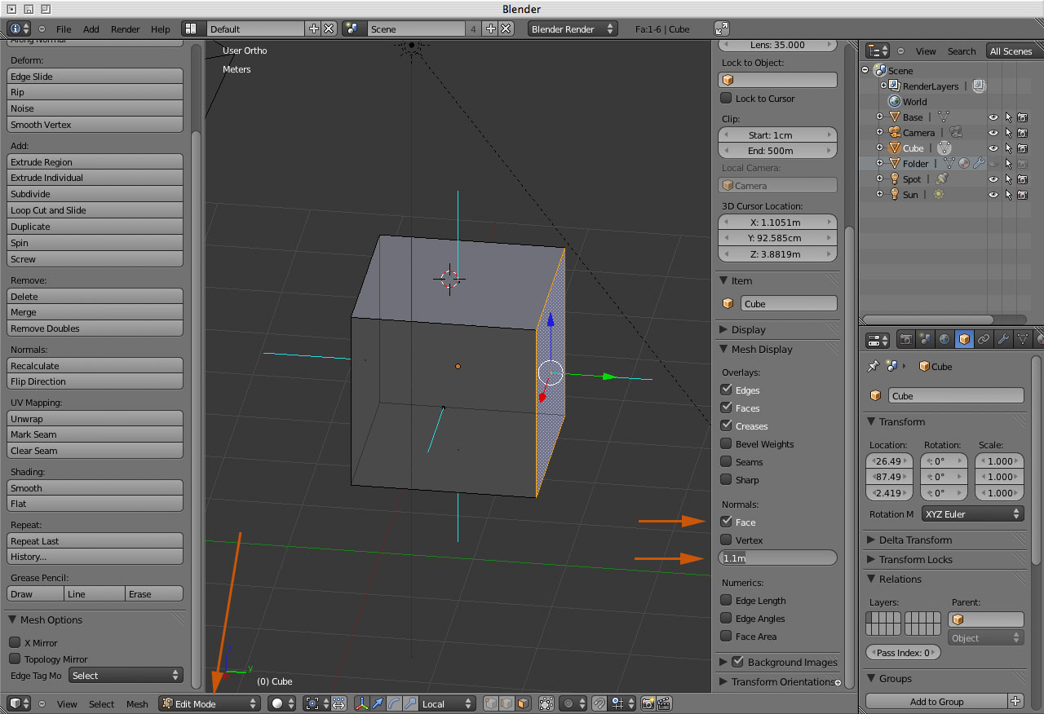Click the OpenGL render camera icon
The width and height of the screenshot is (1044, 714).
648,703
